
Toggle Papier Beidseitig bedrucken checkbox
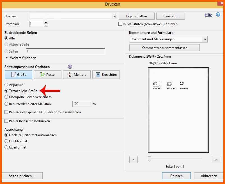[6, 121]
